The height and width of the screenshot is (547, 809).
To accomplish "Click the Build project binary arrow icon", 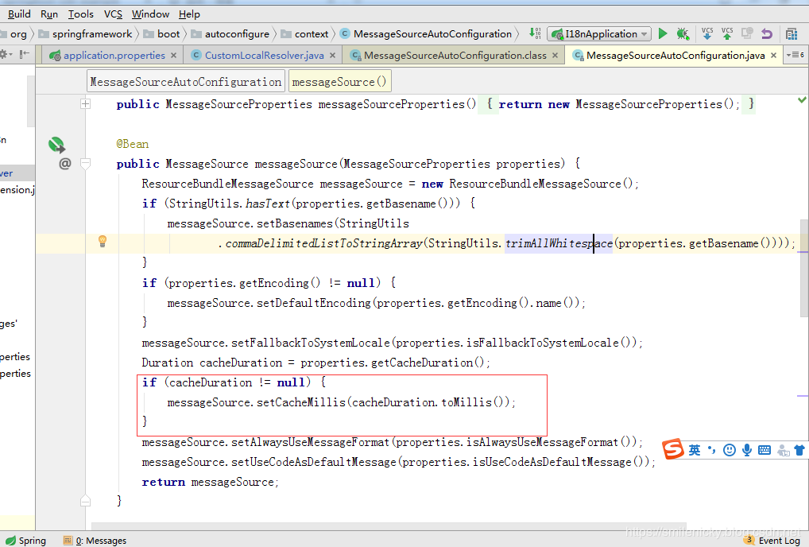I will click(x=535, y=33).
